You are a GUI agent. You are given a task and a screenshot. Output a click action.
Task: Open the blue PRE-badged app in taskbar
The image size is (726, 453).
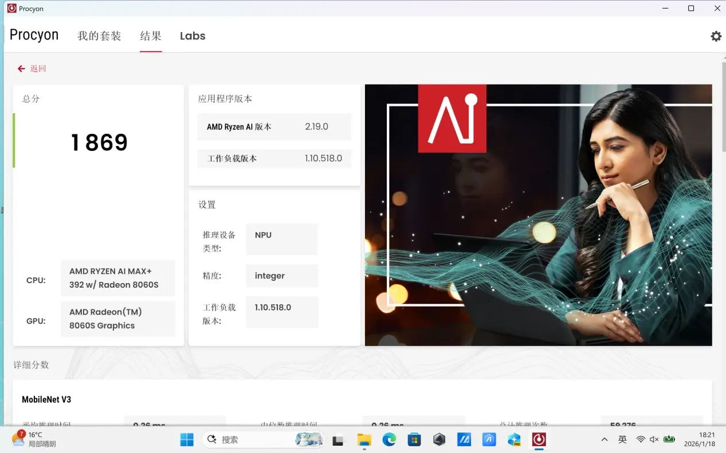[x=514, y=439]
